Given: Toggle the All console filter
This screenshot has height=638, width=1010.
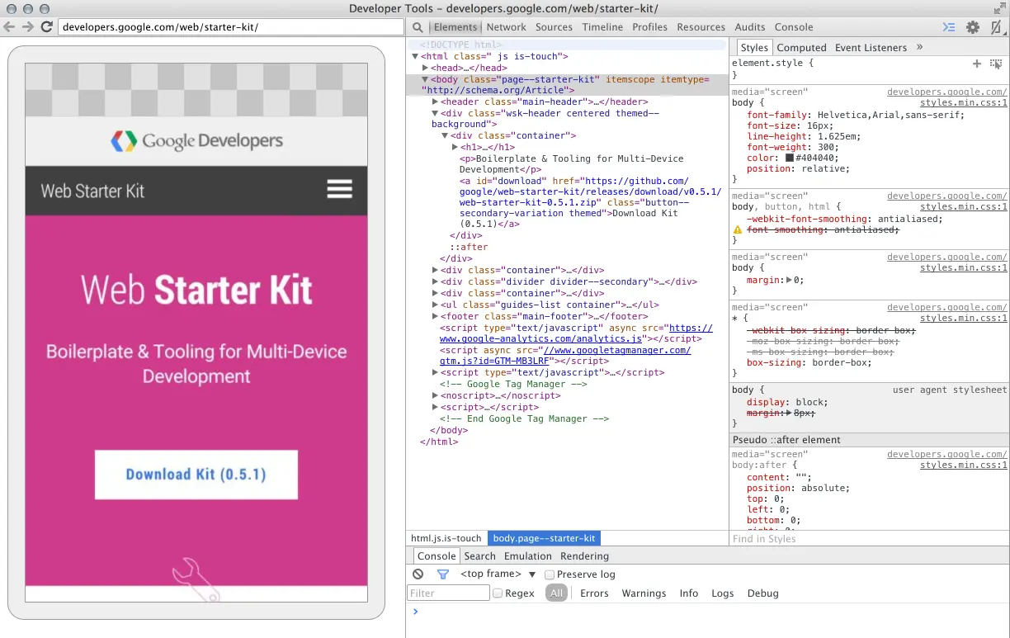Looking at the screenshot, I should [556, 593].
